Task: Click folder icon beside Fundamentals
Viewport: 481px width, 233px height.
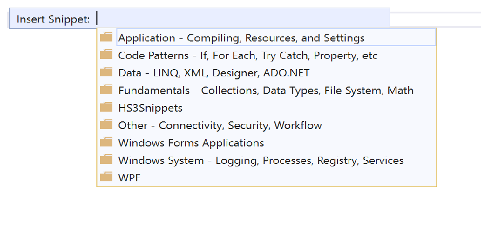Action: tap(106, 90)
